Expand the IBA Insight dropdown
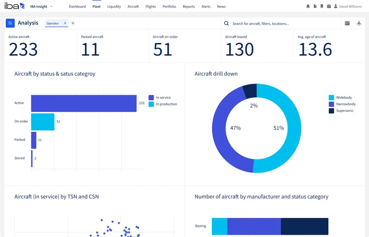Viewport: 369px width, 237px height. pyautogui.click(x=42, y=6)
